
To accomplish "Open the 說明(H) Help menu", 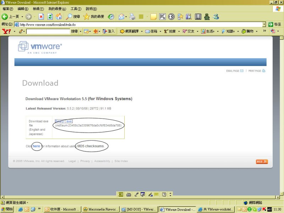I will pyautogui.click(x=91, y=9).
